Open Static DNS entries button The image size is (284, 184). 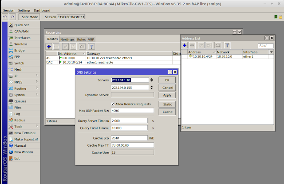pyautogui.click(x=167, y=104)
